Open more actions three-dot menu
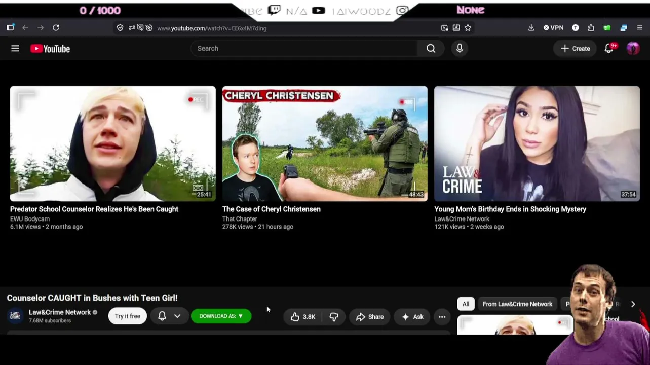Image resolution: width=650 pixels, height=365 pixels. pos(442,317)
